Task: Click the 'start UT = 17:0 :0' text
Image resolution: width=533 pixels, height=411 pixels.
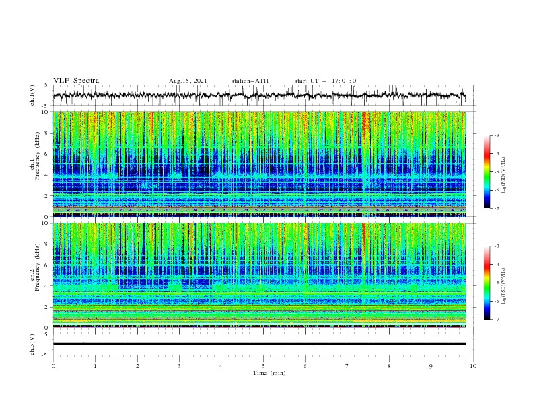Action: tap(325, 81)
